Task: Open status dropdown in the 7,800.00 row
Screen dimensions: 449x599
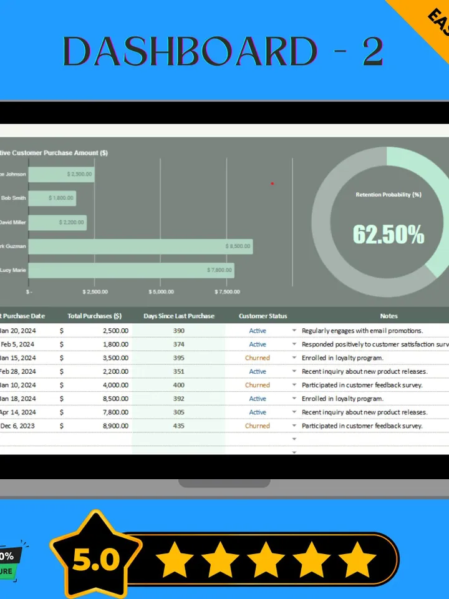Action: click(294, 412)
